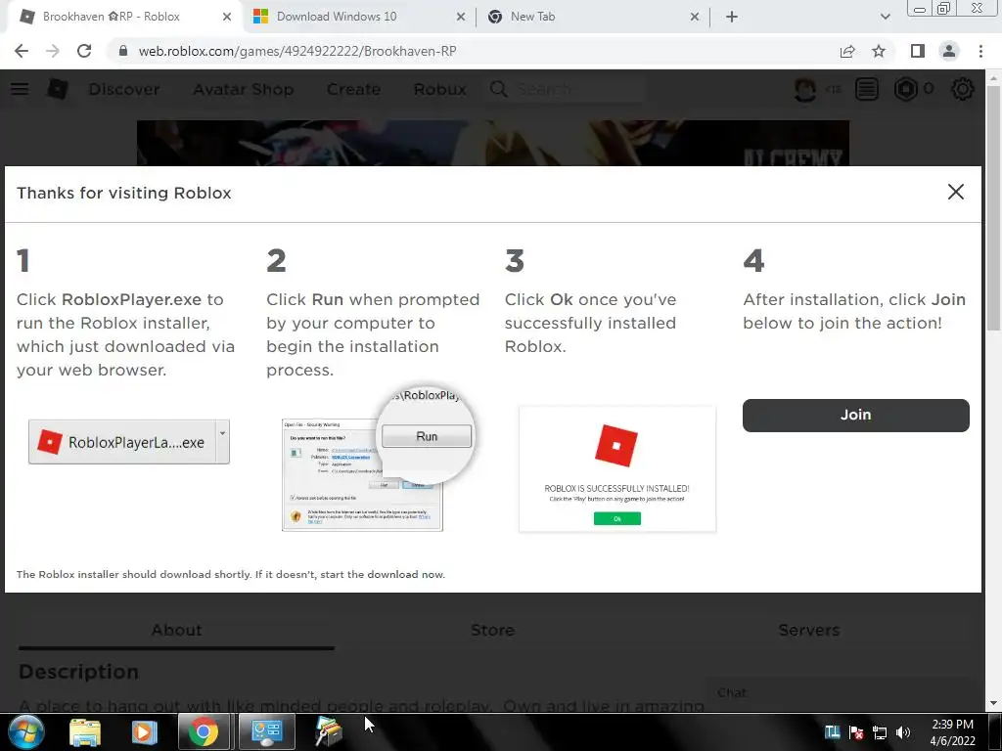Image resolution: width=1002 pixels, height=751 pixels.
Task: Open a new browser tab
Action: 732,17
